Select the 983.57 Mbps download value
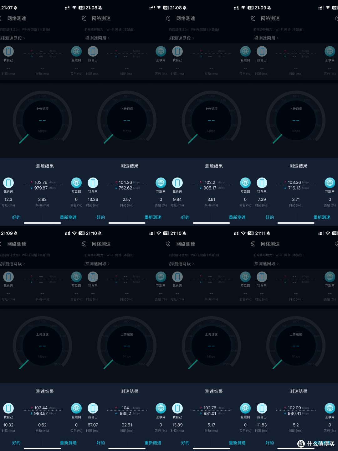338x451 pixels. click(x=41, y=413)
